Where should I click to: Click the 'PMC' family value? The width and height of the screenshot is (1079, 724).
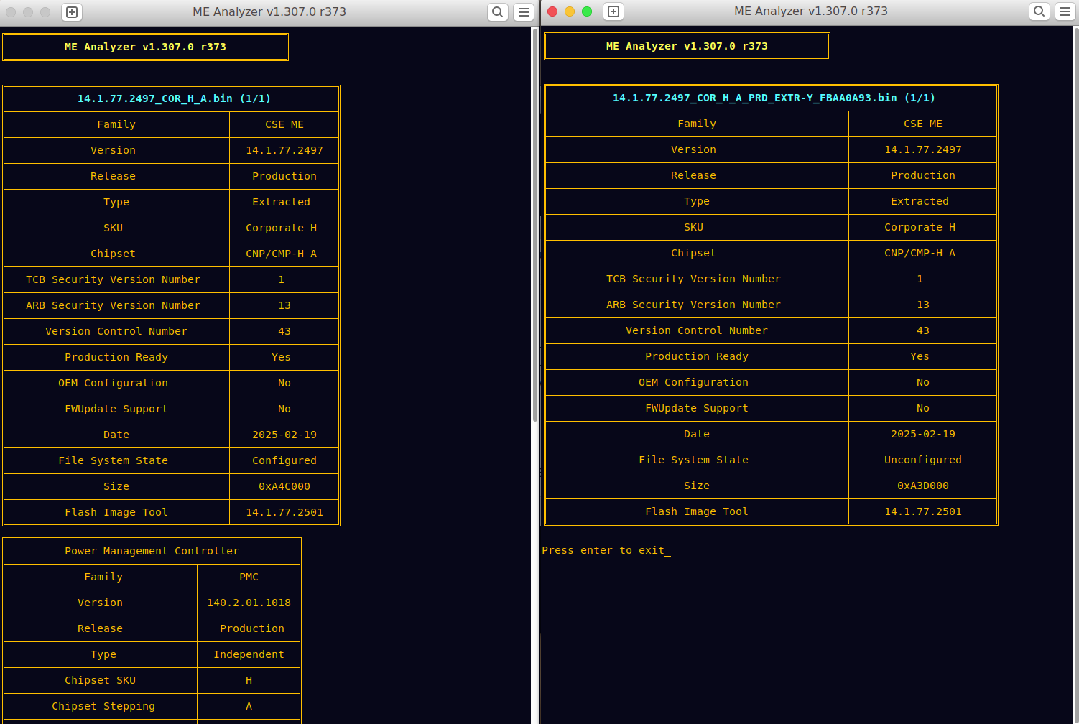[x=249, y=577]
